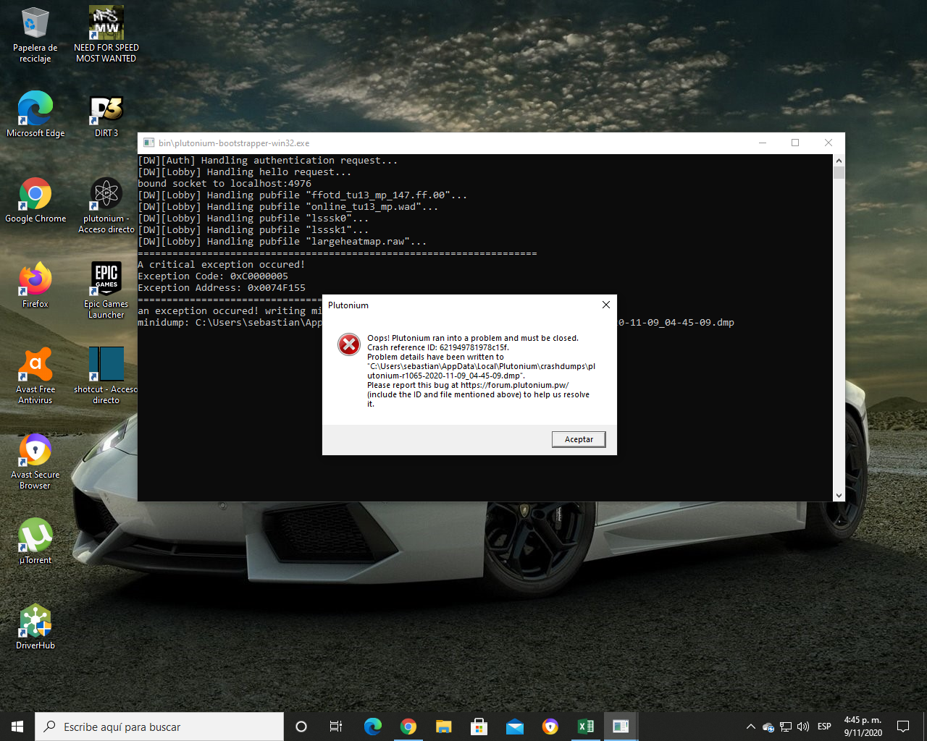
Task: Click scrollbar up arrow in console window
Action: pyautogui.click(x=839, y=161)
